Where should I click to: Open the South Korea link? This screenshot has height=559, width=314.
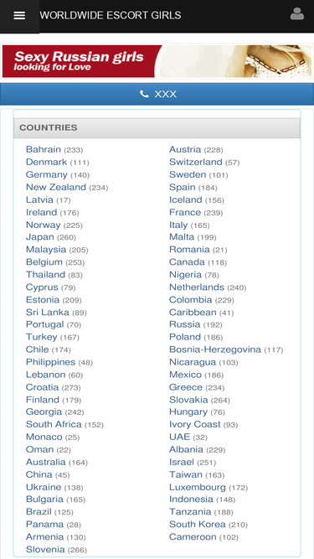coord(198,525)
